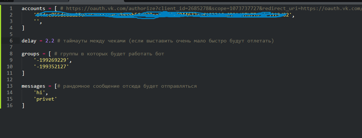This screenshot has height=138, width=362.
Task: Click gutter line number 9
Action: pos(11,60)
